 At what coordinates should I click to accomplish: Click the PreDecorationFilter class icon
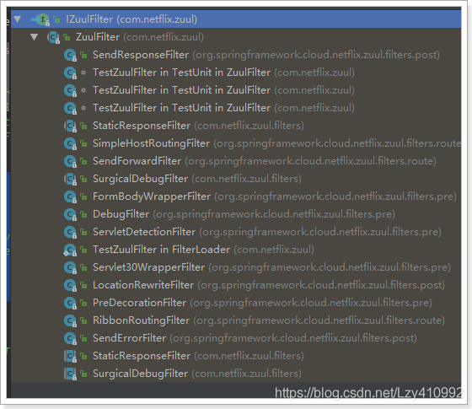pos(70,303)
